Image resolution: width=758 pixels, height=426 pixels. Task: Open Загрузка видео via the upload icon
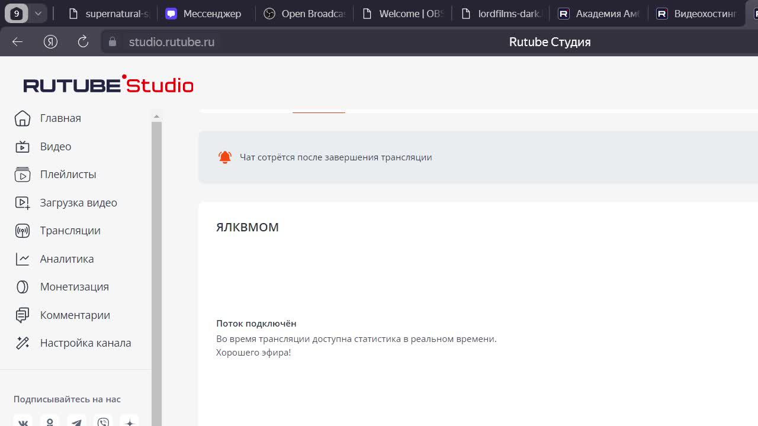(x=22, y=202)
